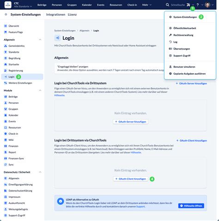Click OAuth-Server hinzufügen button in empty card
Screen dimensions: 219x221
pos(130,122)
